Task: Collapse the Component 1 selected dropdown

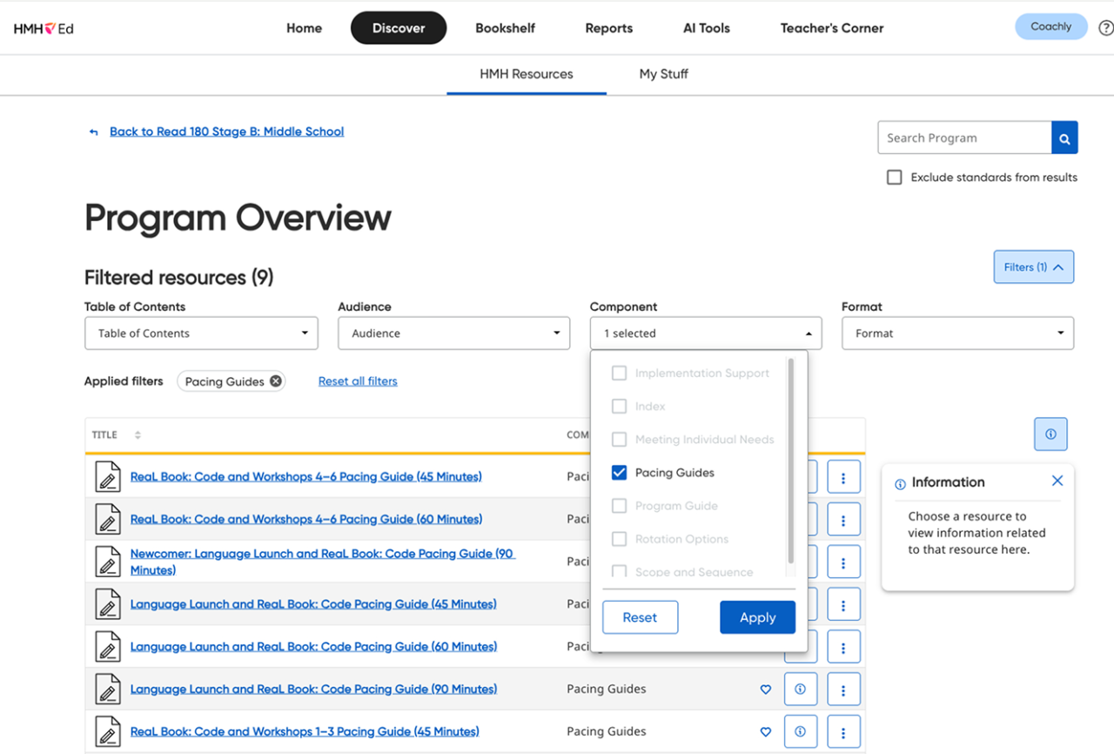Action: click(706, 333)
